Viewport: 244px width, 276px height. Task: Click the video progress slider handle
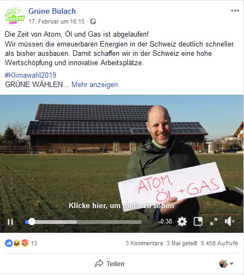click(32, 222)
